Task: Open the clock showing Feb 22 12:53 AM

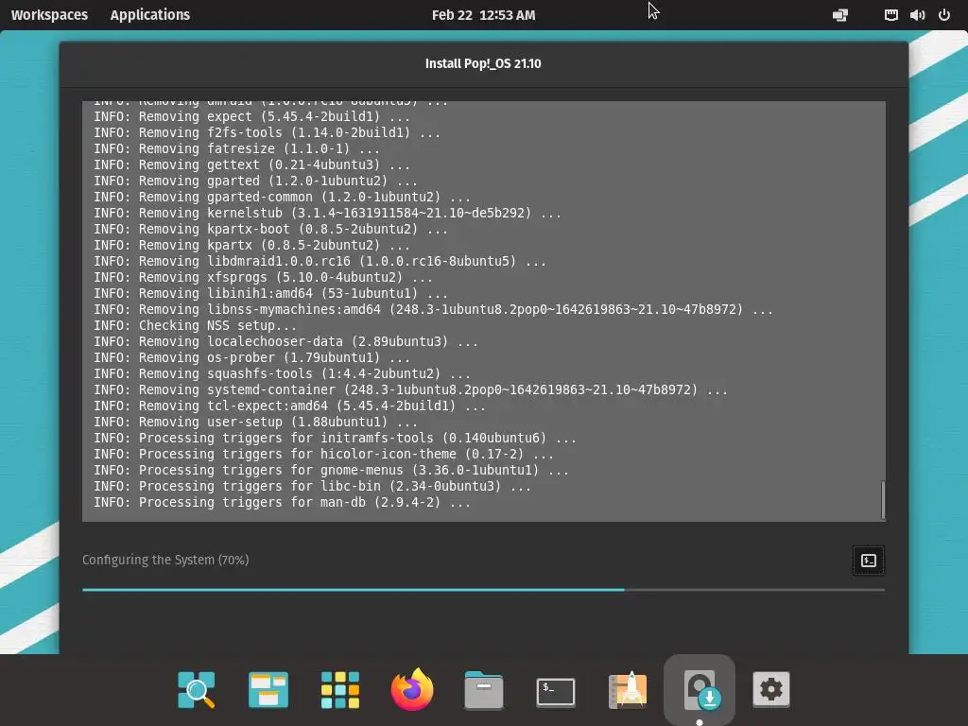Action: pyautogui.click(x=483, y=15)
